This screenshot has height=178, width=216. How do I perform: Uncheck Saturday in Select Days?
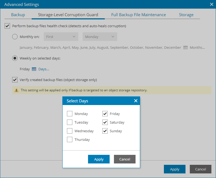[x=105, y=122]
